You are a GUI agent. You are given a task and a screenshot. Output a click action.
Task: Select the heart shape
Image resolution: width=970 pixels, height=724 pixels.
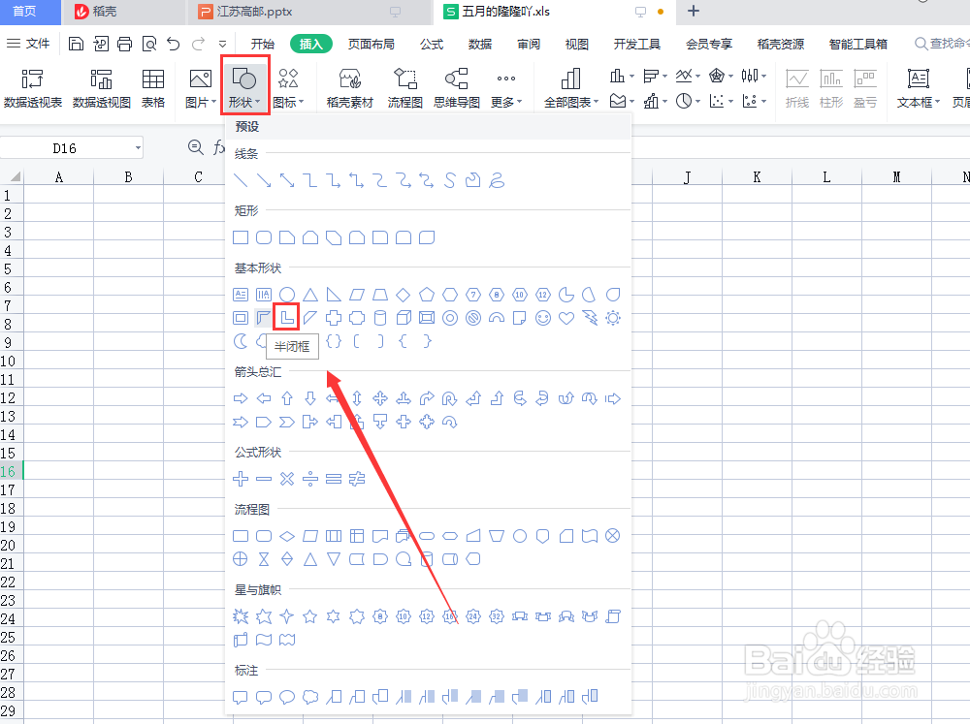click(566, 317)
